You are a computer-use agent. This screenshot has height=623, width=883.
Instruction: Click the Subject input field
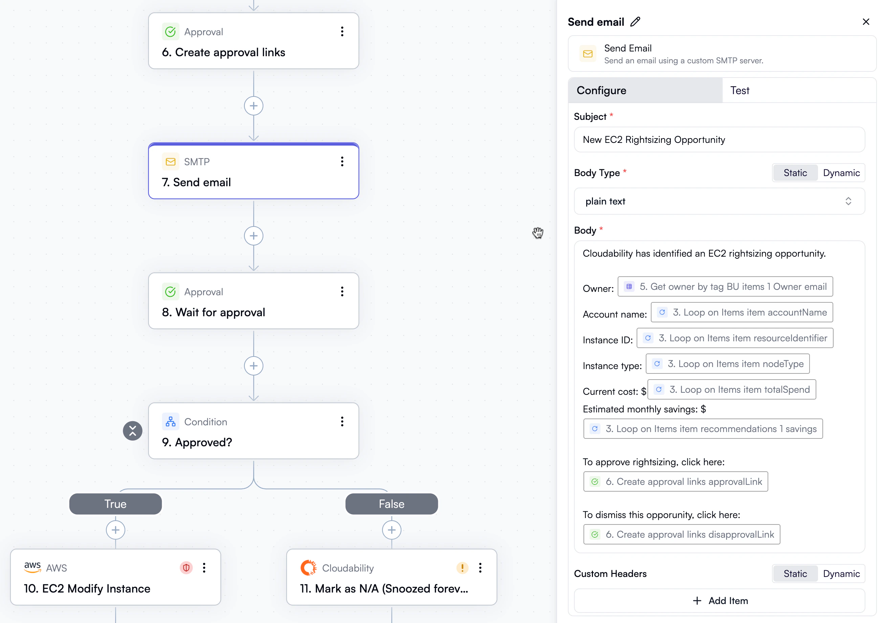(x=719, y=140)
